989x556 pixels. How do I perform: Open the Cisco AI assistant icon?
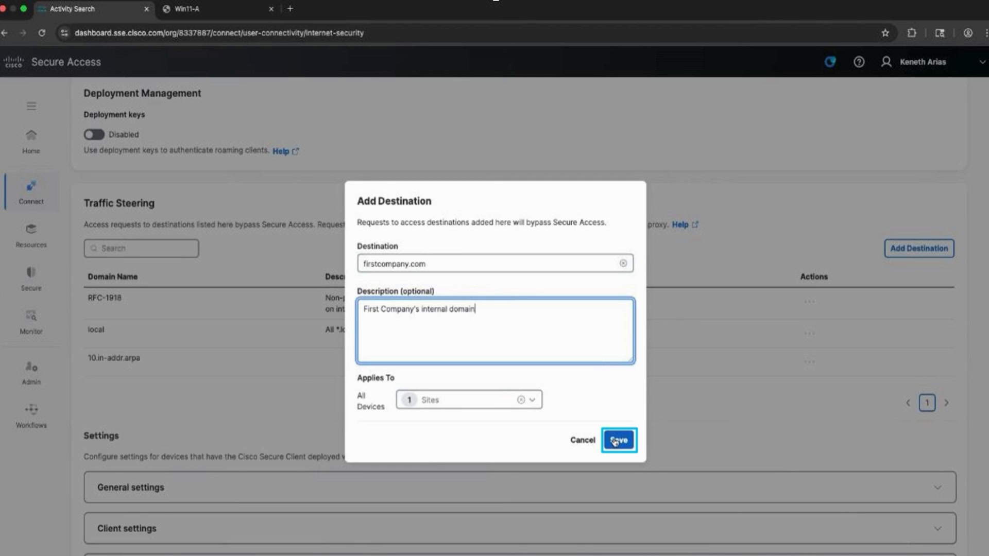tap(830, 62)
